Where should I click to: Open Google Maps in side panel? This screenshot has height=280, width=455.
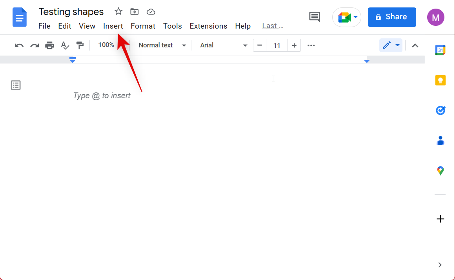440,171
